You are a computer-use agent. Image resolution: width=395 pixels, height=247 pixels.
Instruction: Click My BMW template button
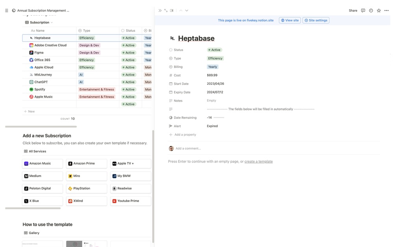click(x=130, y=176)
